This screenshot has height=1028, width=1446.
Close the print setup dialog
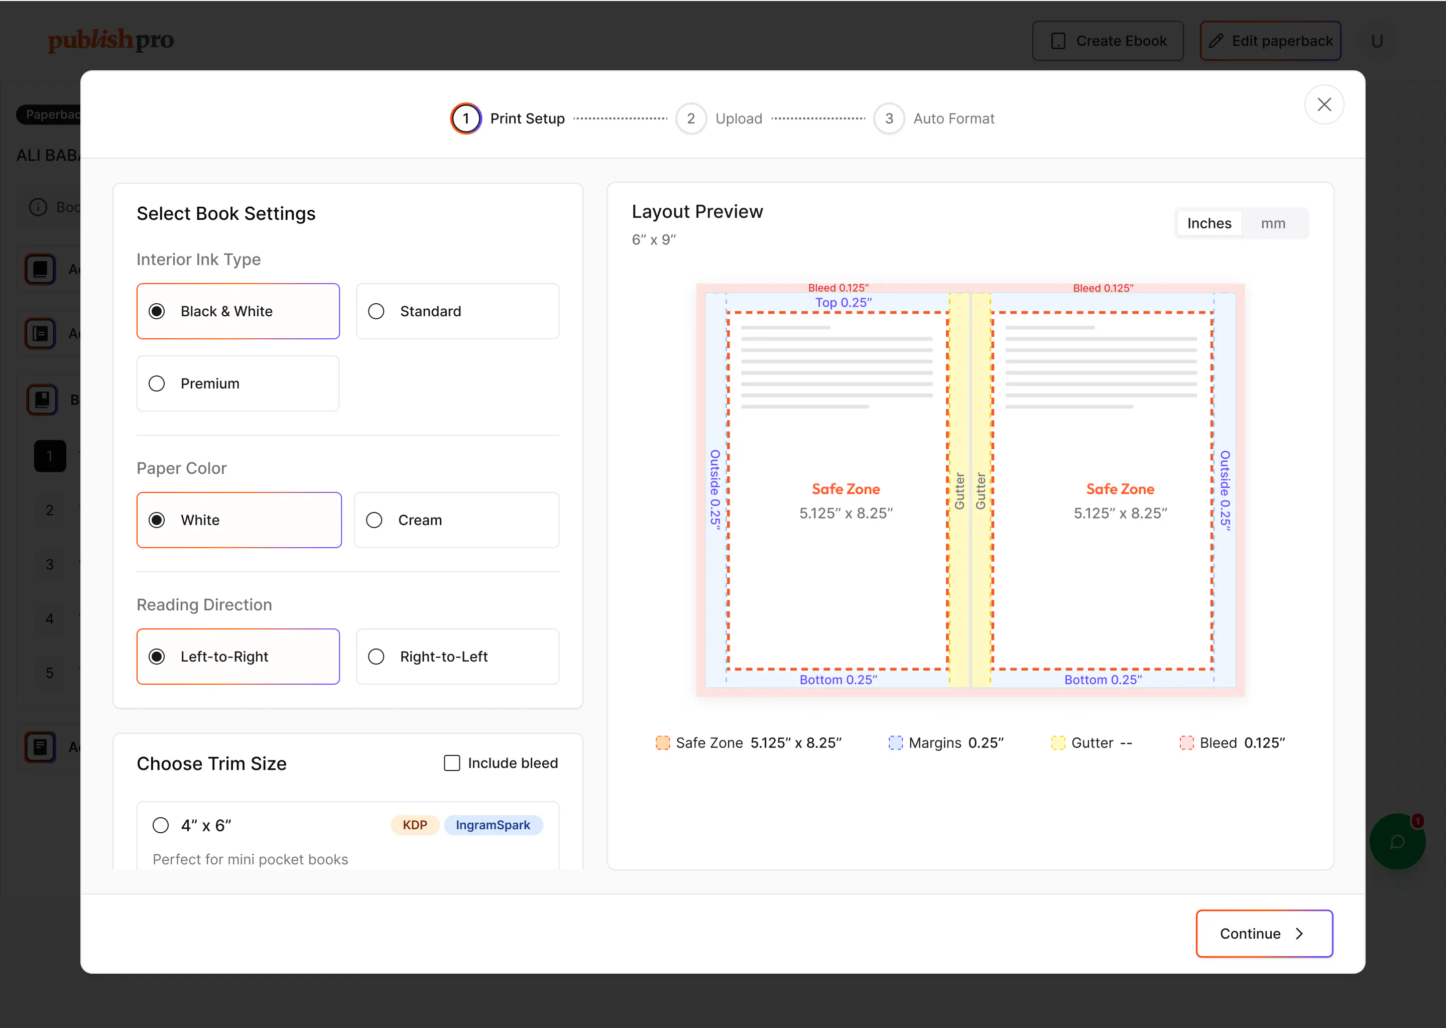click(x=1324, y=104)
